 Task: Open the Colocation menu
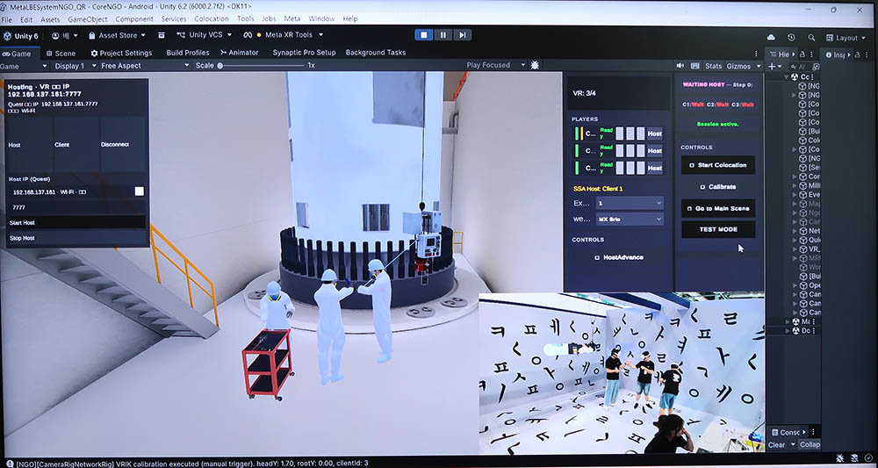tap(211, 19)
